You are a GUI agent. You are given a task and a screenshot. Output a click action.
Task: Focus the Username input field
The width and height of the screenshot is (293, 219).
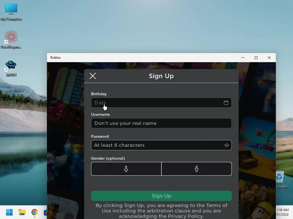161,123
